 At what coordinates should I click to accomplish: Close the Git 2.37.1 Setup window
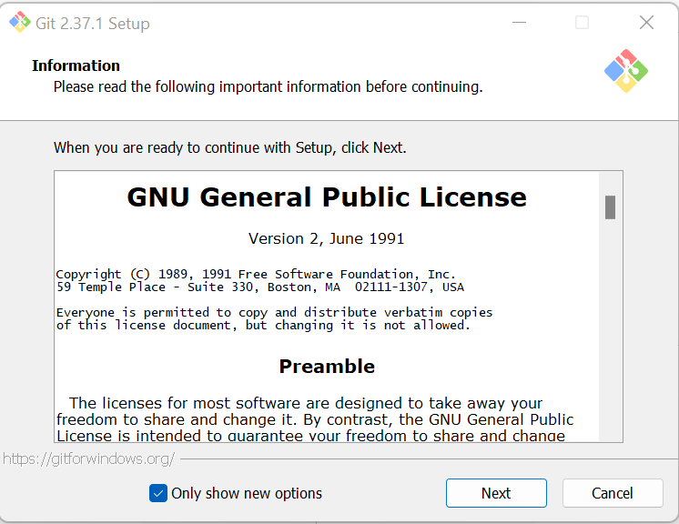(x=646, y=22)
